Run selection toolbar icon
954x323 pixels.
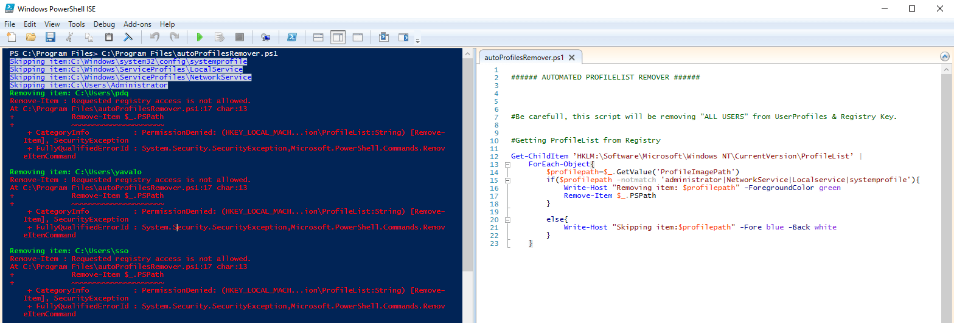click(220, 37)
